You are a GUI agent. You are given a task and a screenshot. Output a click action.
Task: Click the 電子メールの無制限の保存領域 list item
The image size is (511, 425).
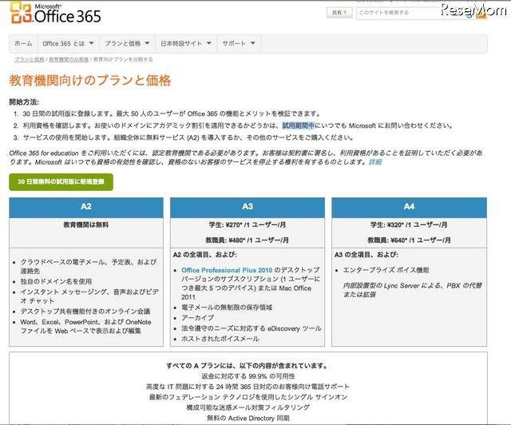[227, 308]
